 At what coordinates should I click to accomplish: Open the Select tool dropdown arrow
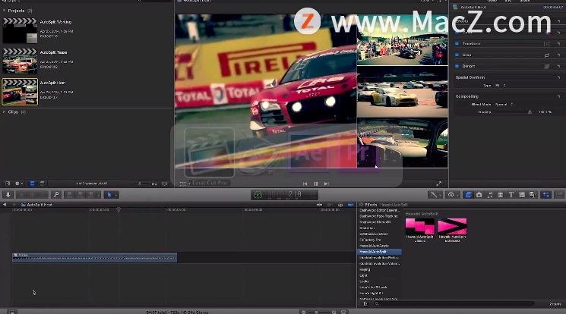coord(116,195)
